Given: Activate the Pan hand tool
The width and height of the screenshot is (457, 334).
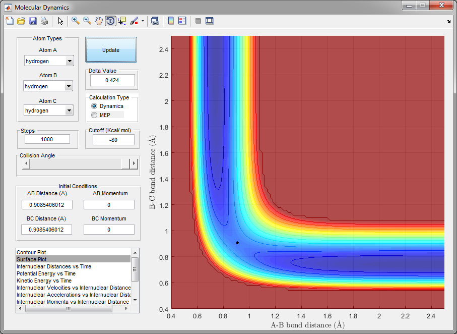Looking at the screenshot, I should tap(99, 21).
